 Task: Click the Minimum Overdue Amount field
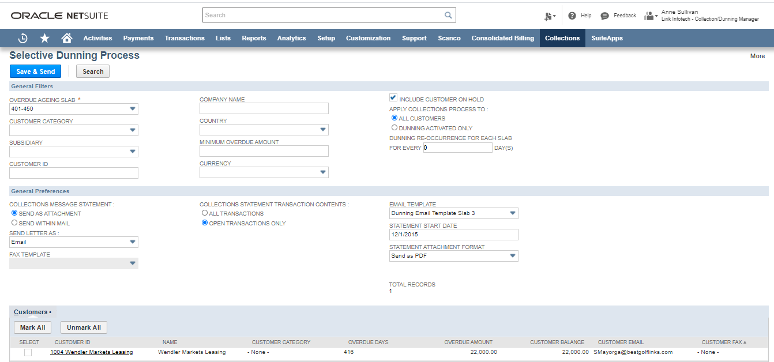coord(264,151)
